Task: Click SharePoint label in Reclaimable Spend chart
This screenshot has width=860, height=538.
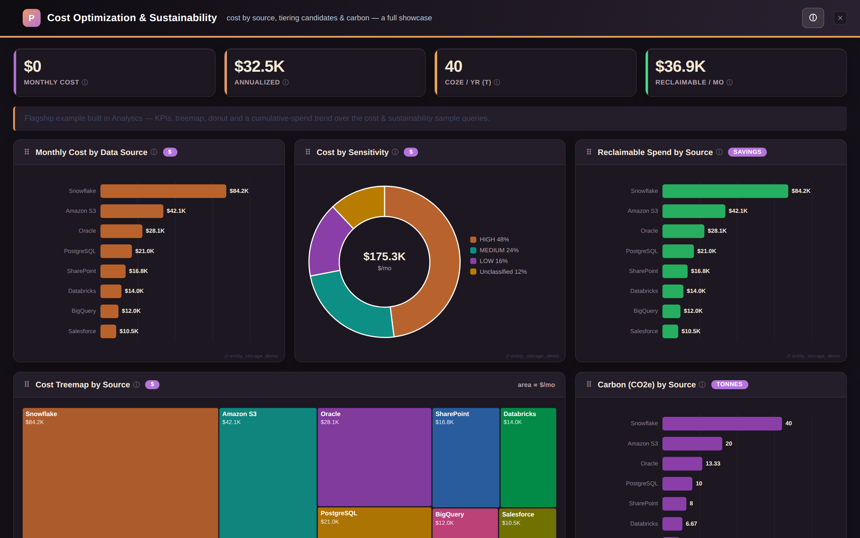Action: (643, 271)
